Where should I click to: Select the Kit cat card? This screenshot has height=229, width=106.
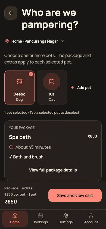click(x=52, y=87)
